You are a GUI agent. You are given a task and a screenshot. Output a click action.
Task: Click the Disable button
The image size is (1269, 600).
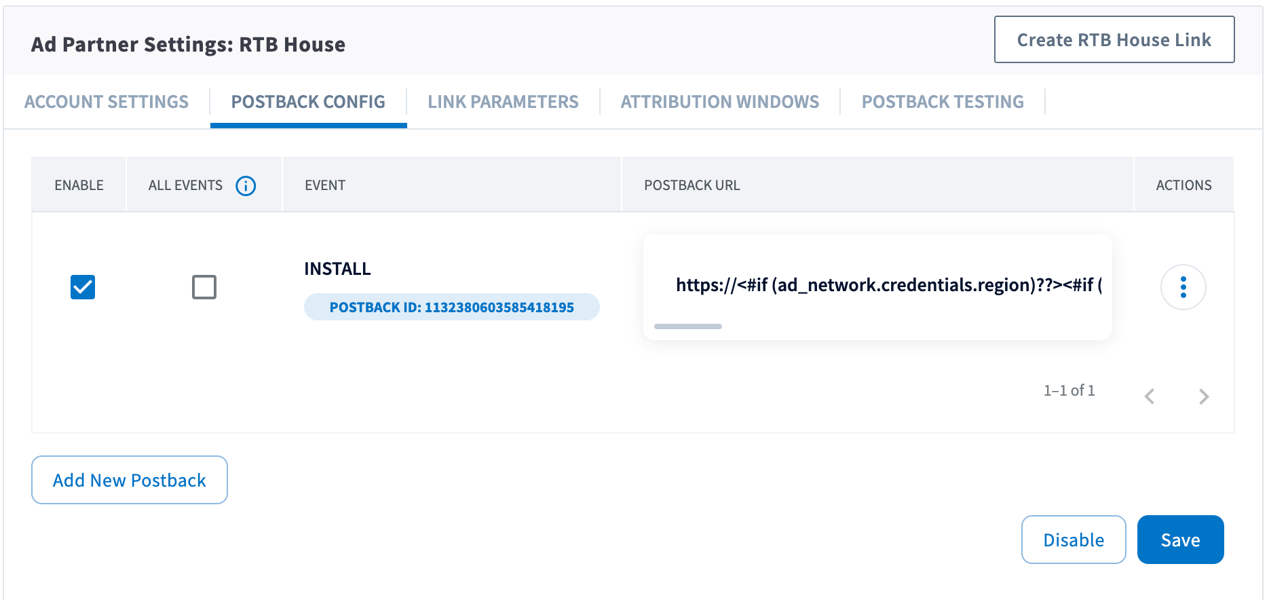pyautogui.click(x=1074, y=540)
